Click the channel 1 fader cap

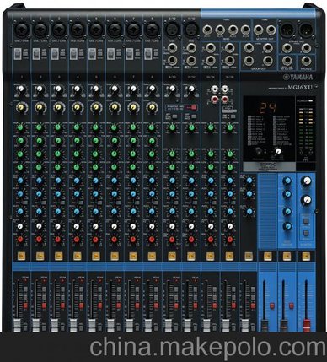17,325
